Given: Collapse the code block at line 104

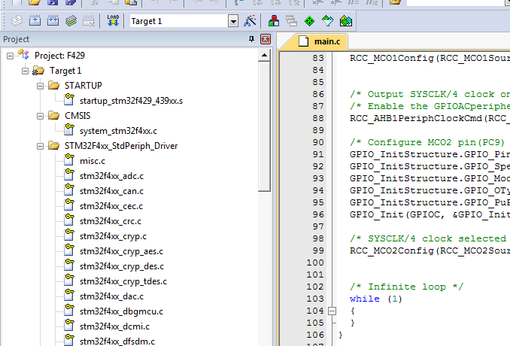Looking at the screenshot, I should (x=331, y=311).
